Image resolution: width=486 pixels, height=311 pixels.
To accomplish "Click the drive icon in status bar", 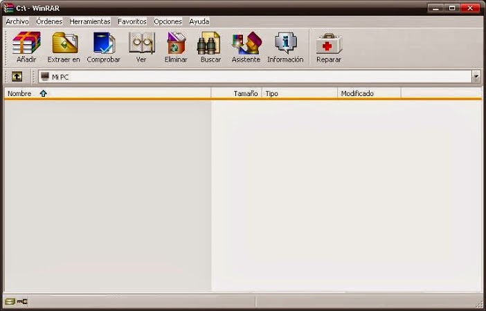I will point(10,301).
